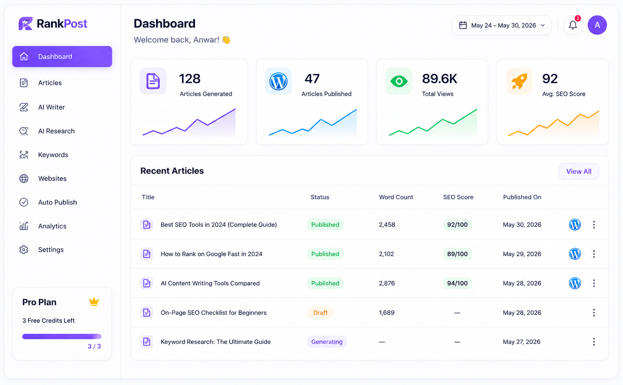Click the Pro Plan crown icon
Screen dimensions: 623x385
point(94,302)
